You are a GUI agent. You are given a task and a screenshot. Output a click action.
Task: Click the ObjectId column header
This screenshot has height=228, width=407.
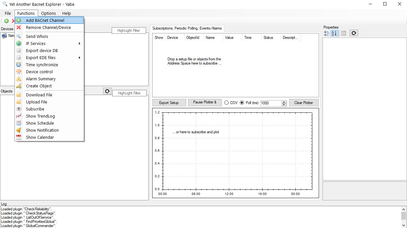tap(194, 38)
